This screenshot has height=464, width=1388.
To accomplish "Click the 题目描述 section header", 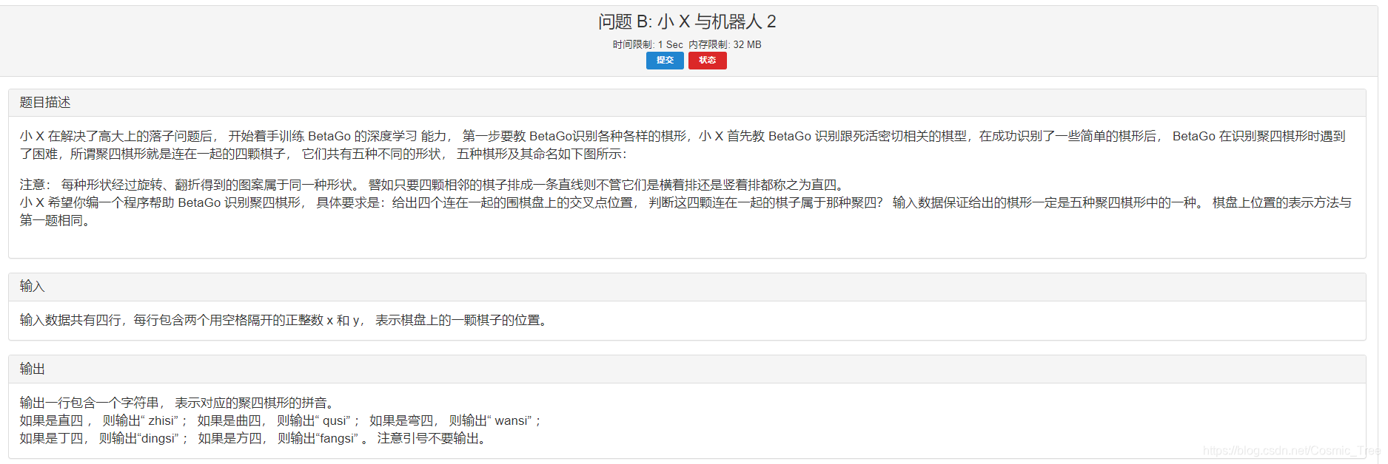I will [x=687, y=103].
